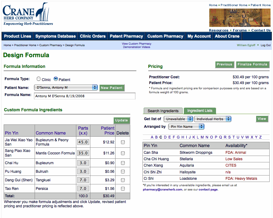Select the Clinic formula type radio button
The image size is (273, 218).
pos(39,79)
